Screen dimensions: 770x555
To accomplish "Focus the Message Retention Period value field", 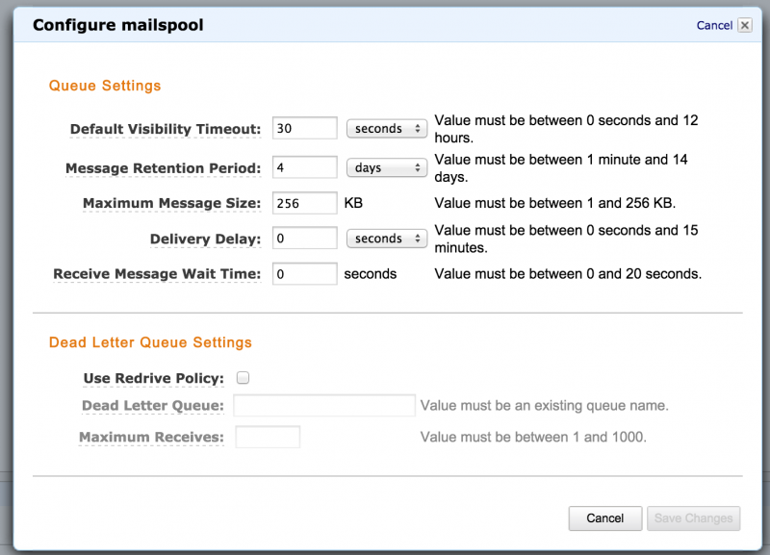I will click(x=304, y=167).
